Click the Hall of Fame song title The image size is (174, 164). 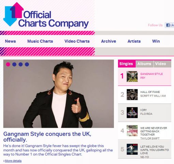[x=150, y=92]
